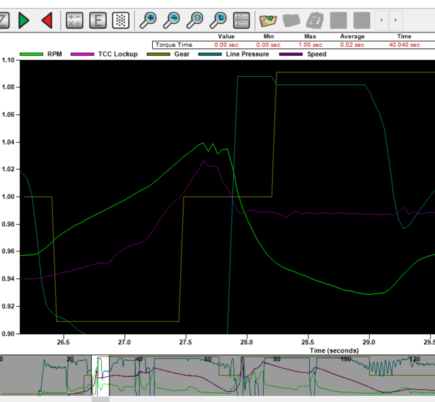Click the zoom in magnifier
The image size is (435, 402).
pyautogui.click(x=148, y=20)
